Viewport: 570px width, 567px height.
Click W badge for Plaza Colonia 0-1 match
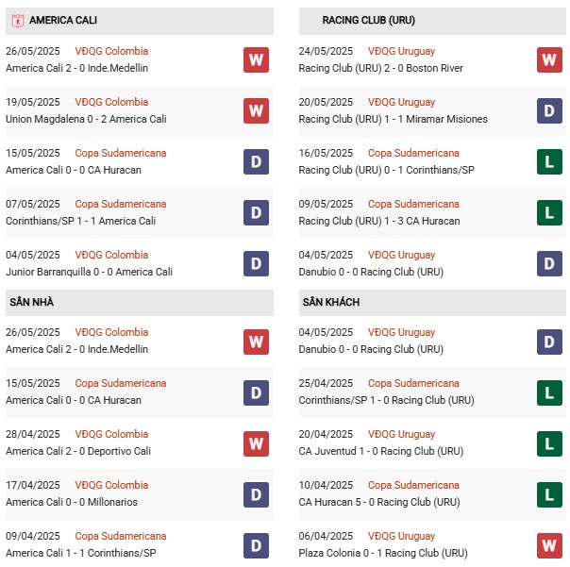(x=549, y=545)
